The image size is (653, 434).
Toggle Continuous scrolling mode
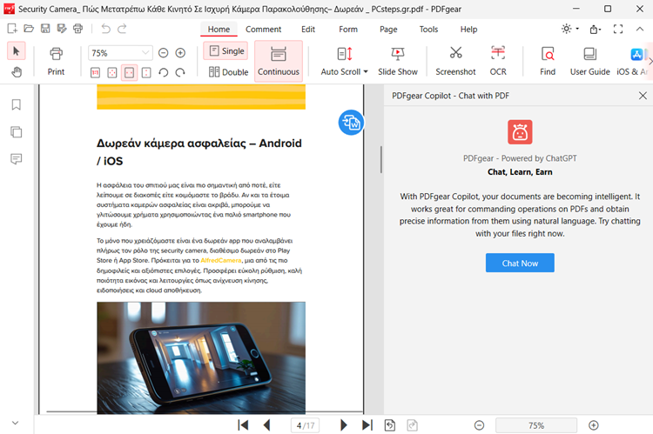pos(279,61)
